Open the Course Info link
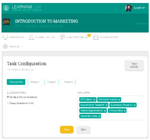Screen dimensions: 150x140 (31, 26)
